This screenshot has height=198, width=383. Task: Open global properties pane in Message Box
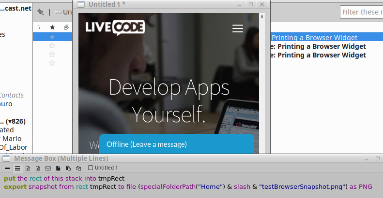[x=28, y=168]
